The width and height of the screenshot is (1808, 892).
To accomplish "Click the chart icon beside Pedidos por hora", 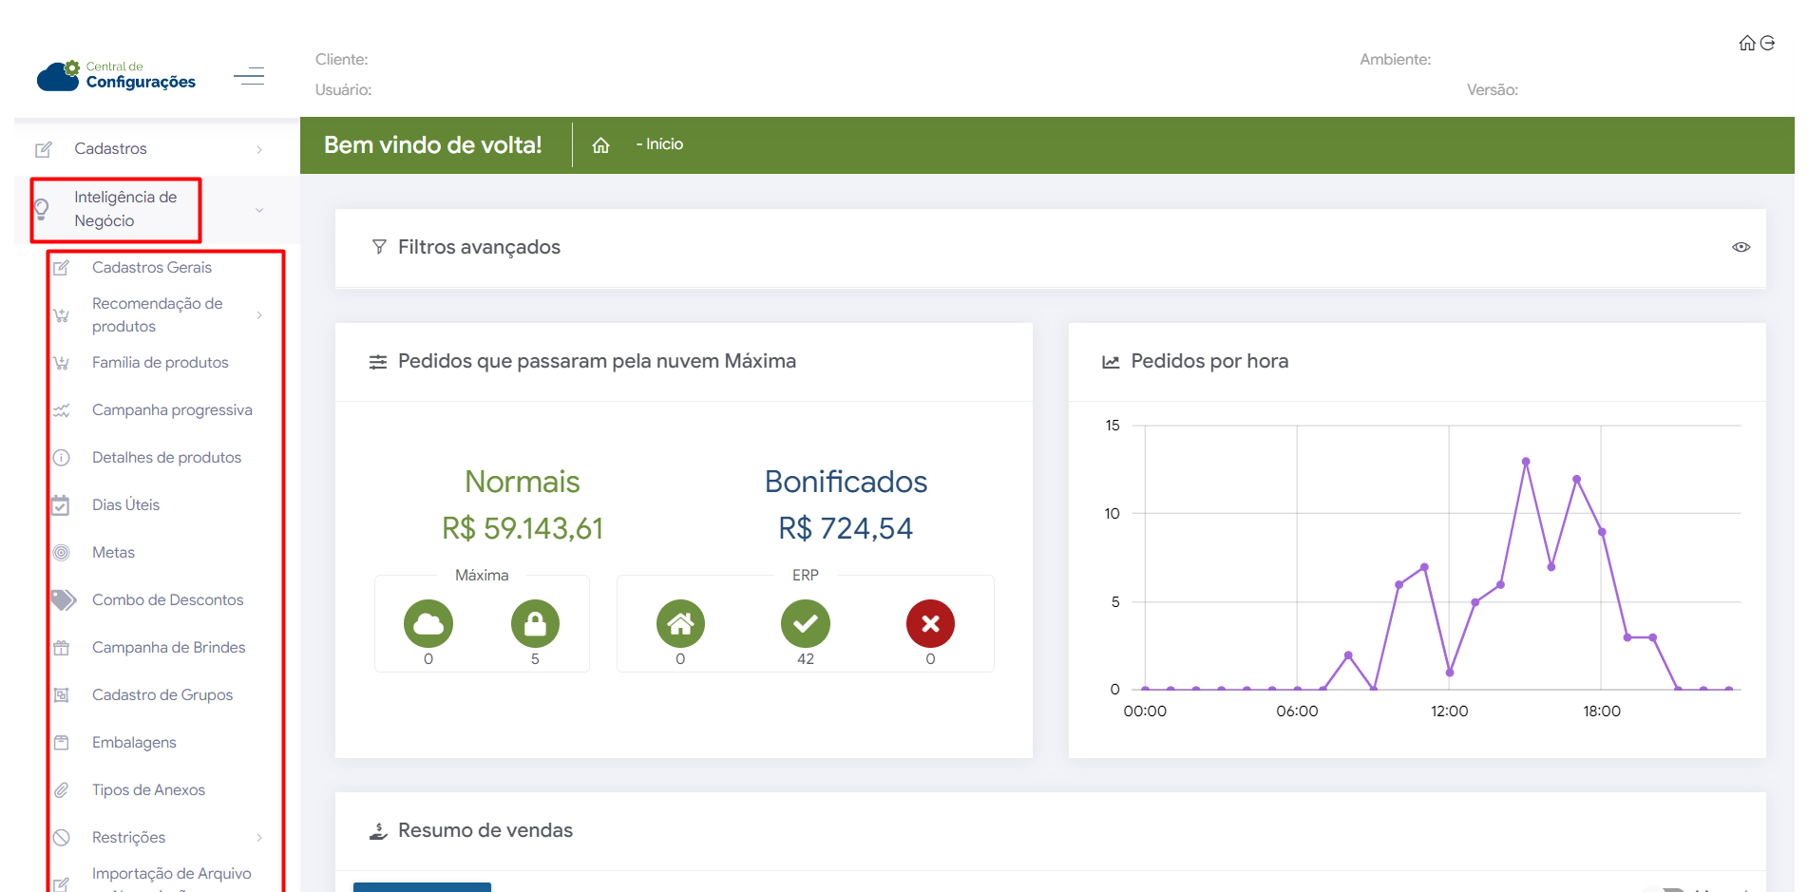I will 1111,362.
